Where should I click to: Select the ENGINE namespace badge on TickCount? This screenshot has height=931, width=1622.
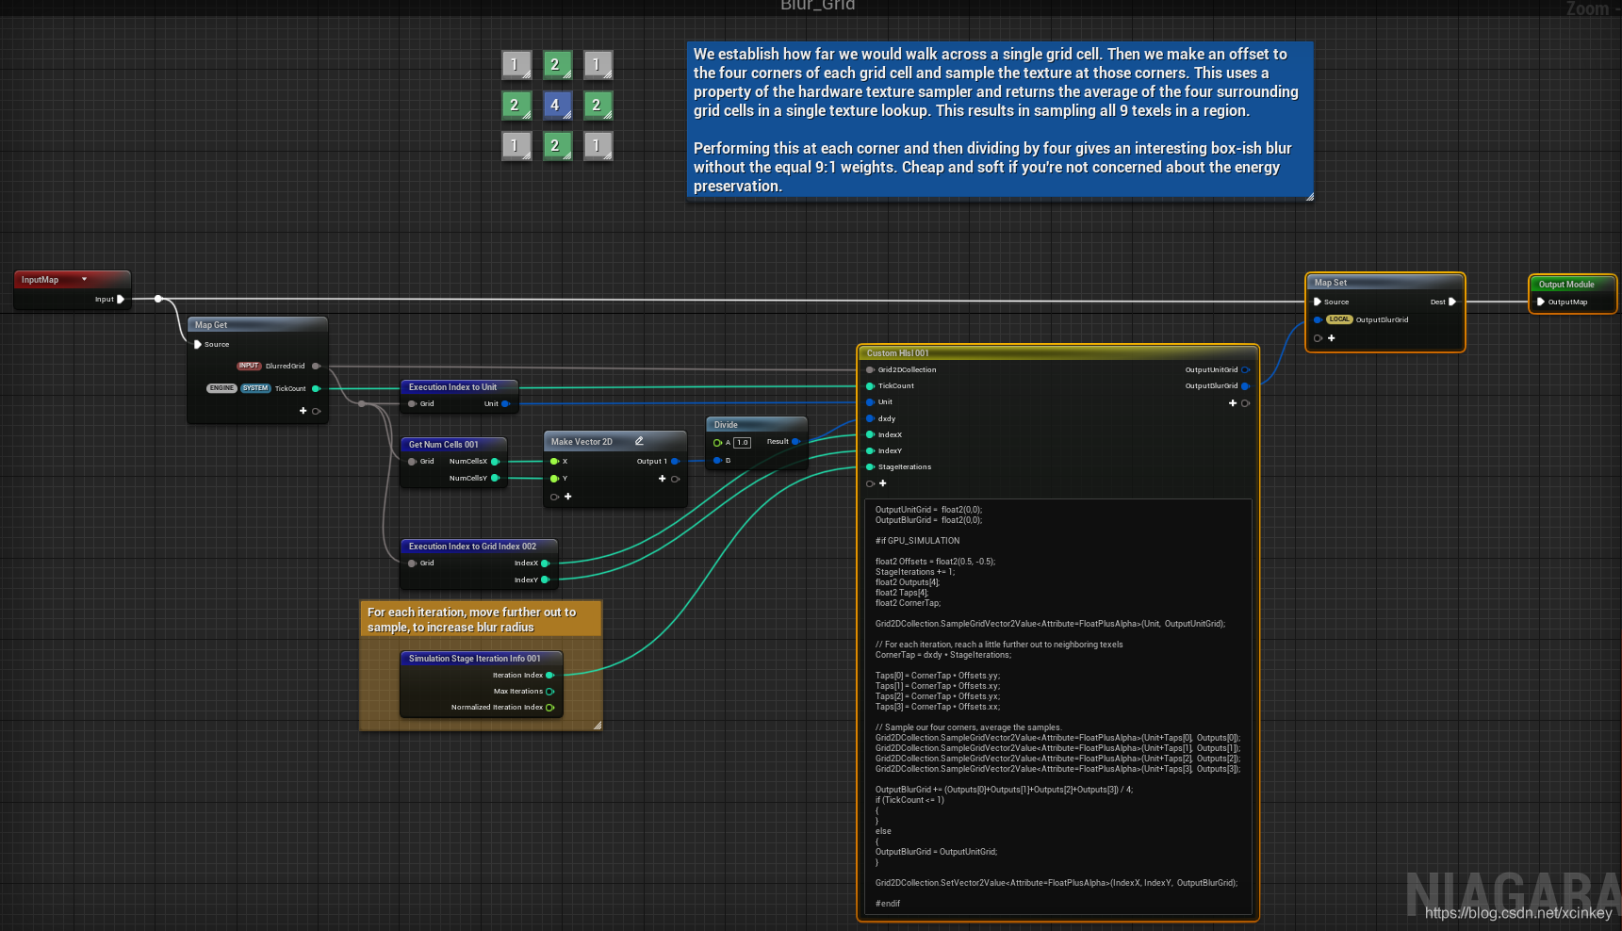pyautogui.click(x=221, y=388)
